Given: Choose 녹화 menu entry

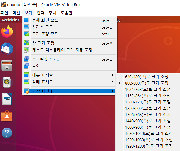Looking at the screenshot, I should click(70, 66).
